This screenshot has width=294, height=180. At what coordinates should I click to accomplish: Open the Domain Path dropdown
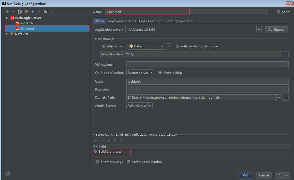[x=279, y=98]
